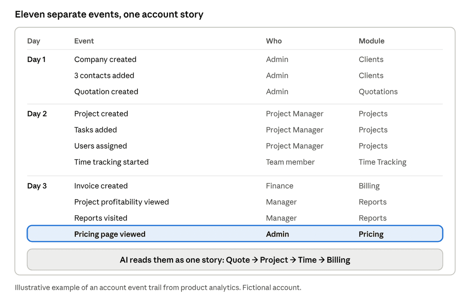Click the "Project profitability viewed" event
This screenshot has height=304, width=470.
pyautogui.click(x=121, y=202)
